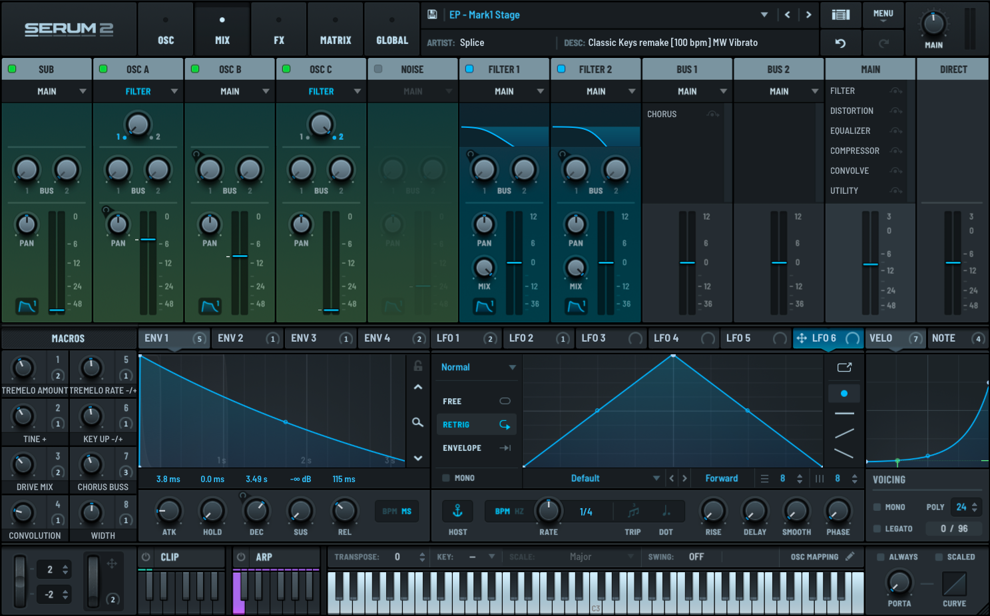Image resolution: width=990 pixels, height=616 pixels.
Task: Click the LFO shape export icon
Action: (x=844, y=368)
